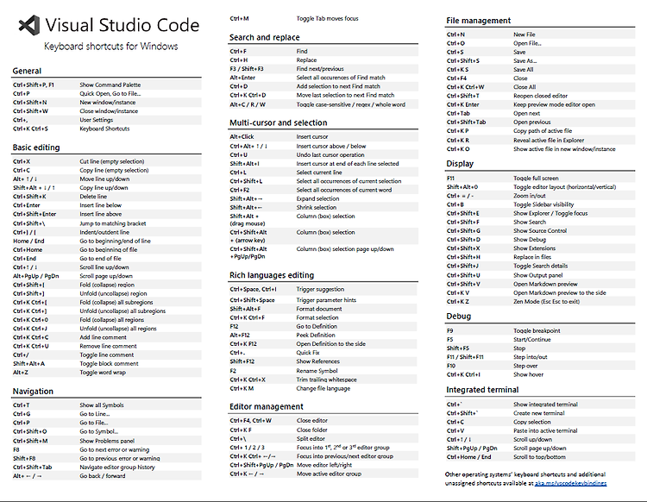Screen dimensions: 647x502
Task: Select the 'Step over' entry
Action: 525,366
